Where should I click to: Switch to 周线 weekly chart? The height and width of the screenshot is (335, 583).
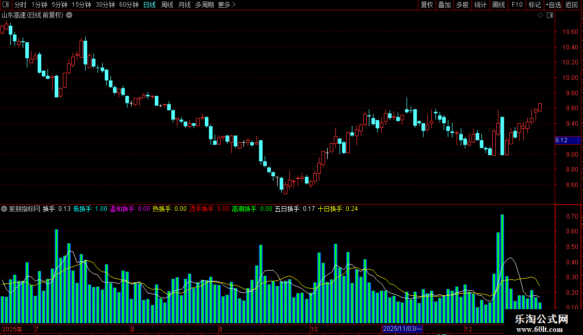pos(167,5)
